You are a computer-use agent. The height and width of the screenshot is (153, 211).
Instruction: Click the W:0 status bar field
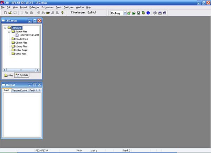click(x=79, y=151)
